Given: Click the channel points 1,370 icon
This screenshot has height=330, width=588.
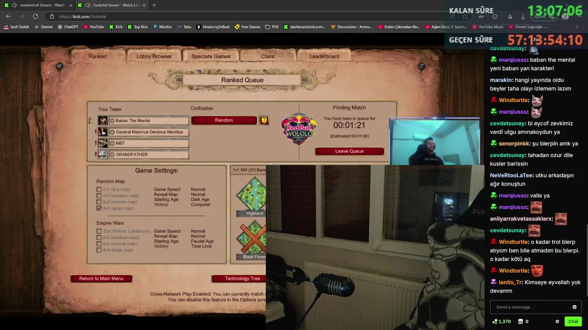Looking at the screenshot, I should (495, 321).
